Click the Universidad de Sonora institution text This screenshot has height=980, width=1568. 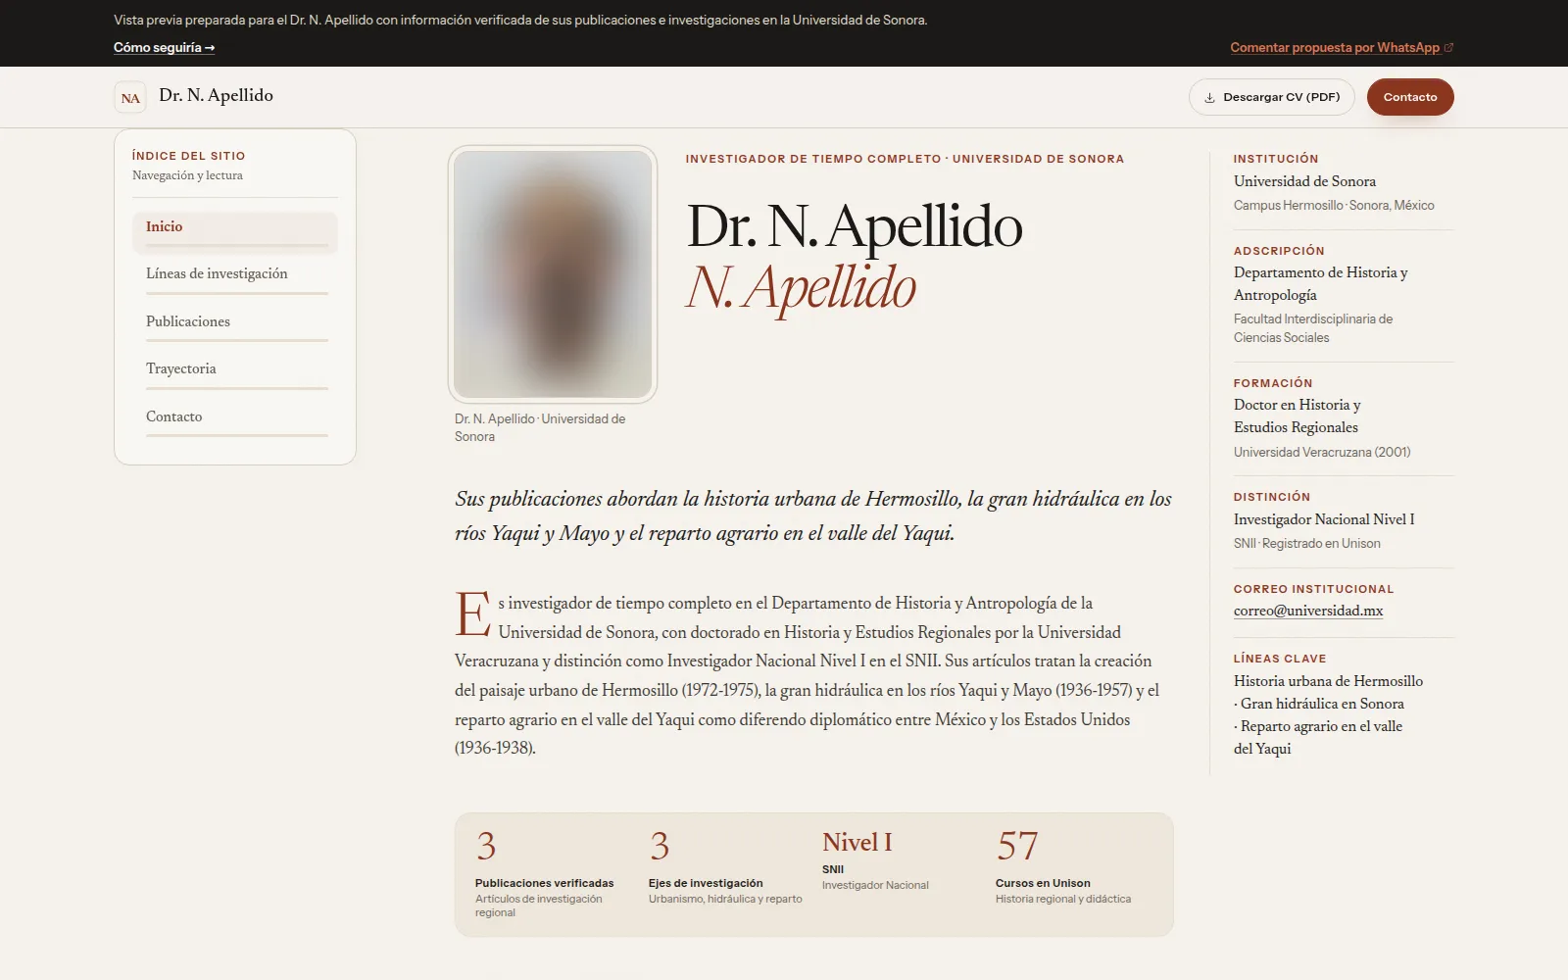coord(1304,181)
